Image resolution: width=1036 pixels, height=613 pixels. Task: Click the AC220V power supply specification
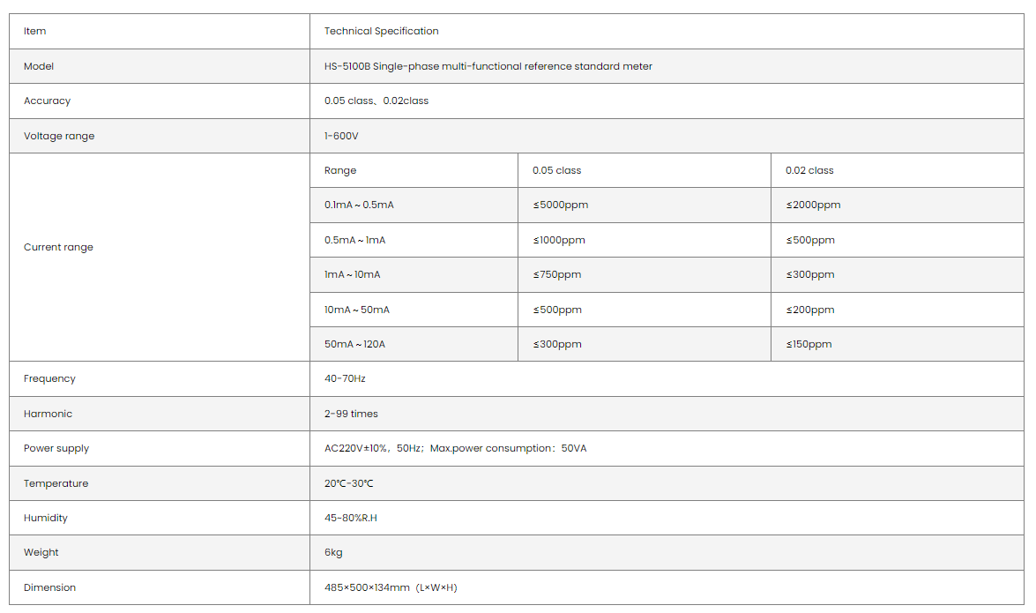[x=455, y=449]
